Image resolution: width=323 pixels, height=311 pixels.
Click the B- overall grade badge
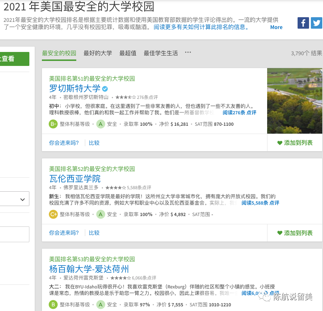click(53, 124)
